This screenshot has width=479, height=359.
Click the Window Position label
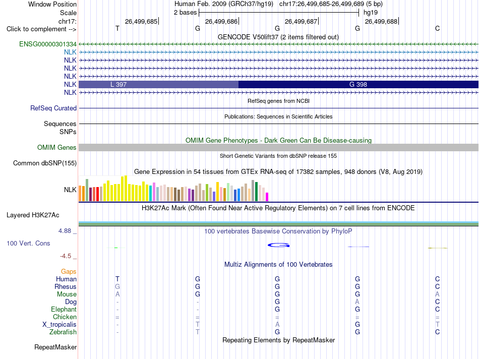(x=52, y=4)
